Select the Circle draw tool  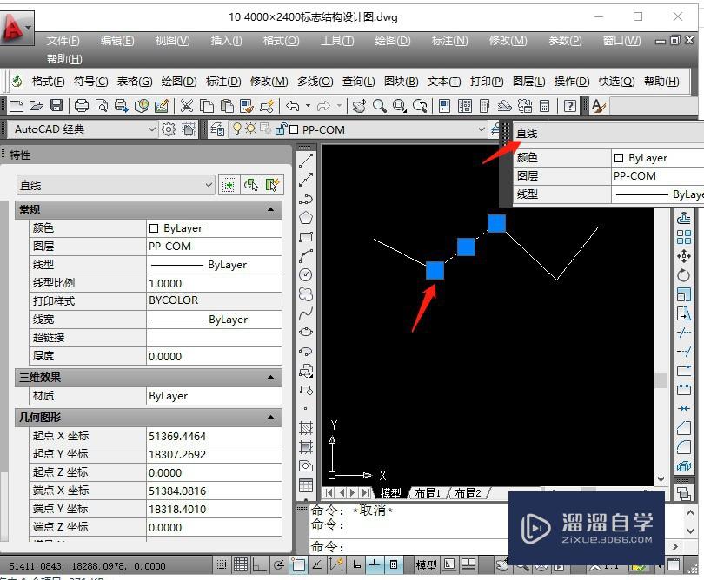306,275
